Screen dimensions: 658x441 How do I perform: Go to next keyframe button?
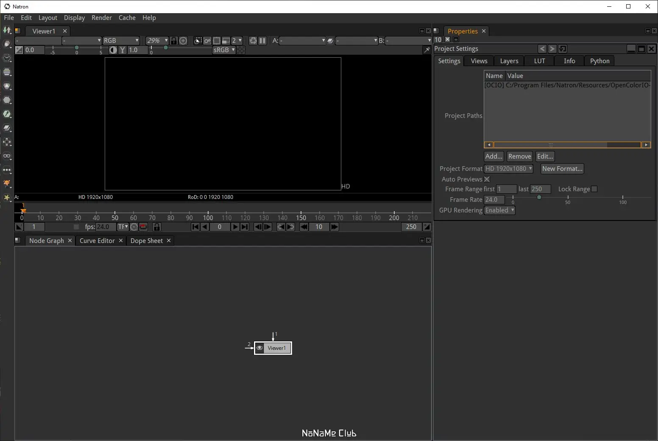pos(290,227)
